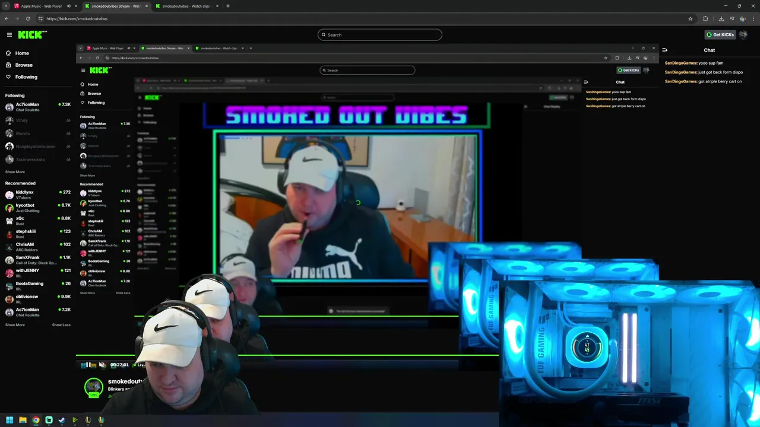This screenshot has height=427, width=760.
Task: Open the Chrome menu with three dots
Action: (754, 18)
